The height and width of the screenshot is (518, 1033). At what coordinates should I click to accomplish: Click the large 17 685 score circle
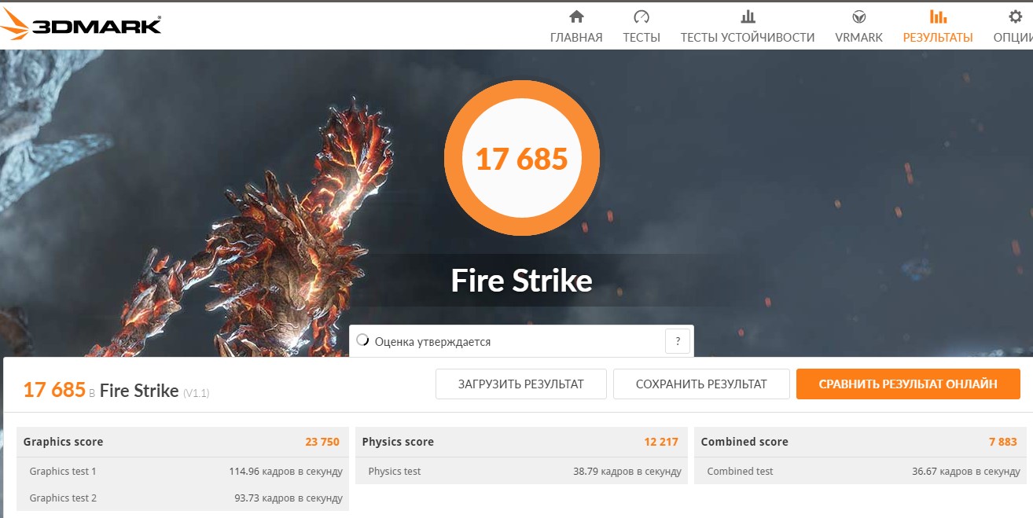click(522, 159)
